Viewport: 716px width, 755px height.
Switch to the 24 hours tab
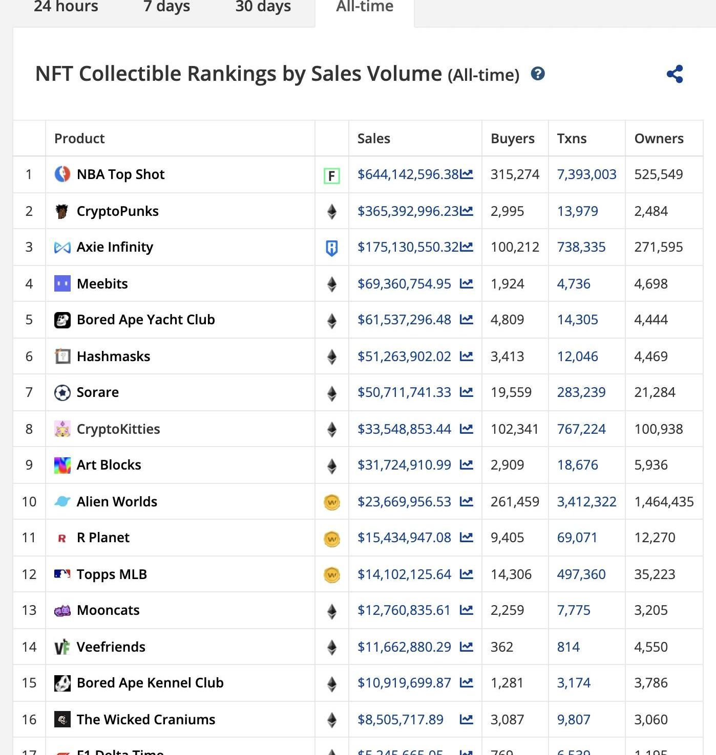point(66,7)
